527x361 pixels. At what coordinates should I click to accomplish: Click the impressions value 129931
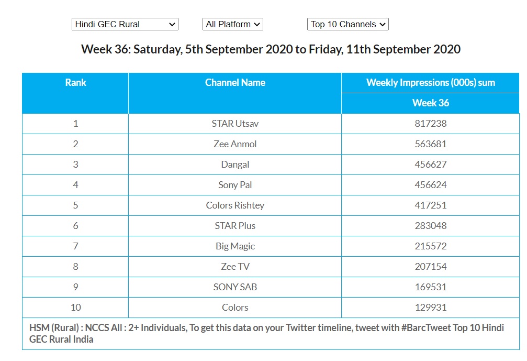click(x=430, y=308)
